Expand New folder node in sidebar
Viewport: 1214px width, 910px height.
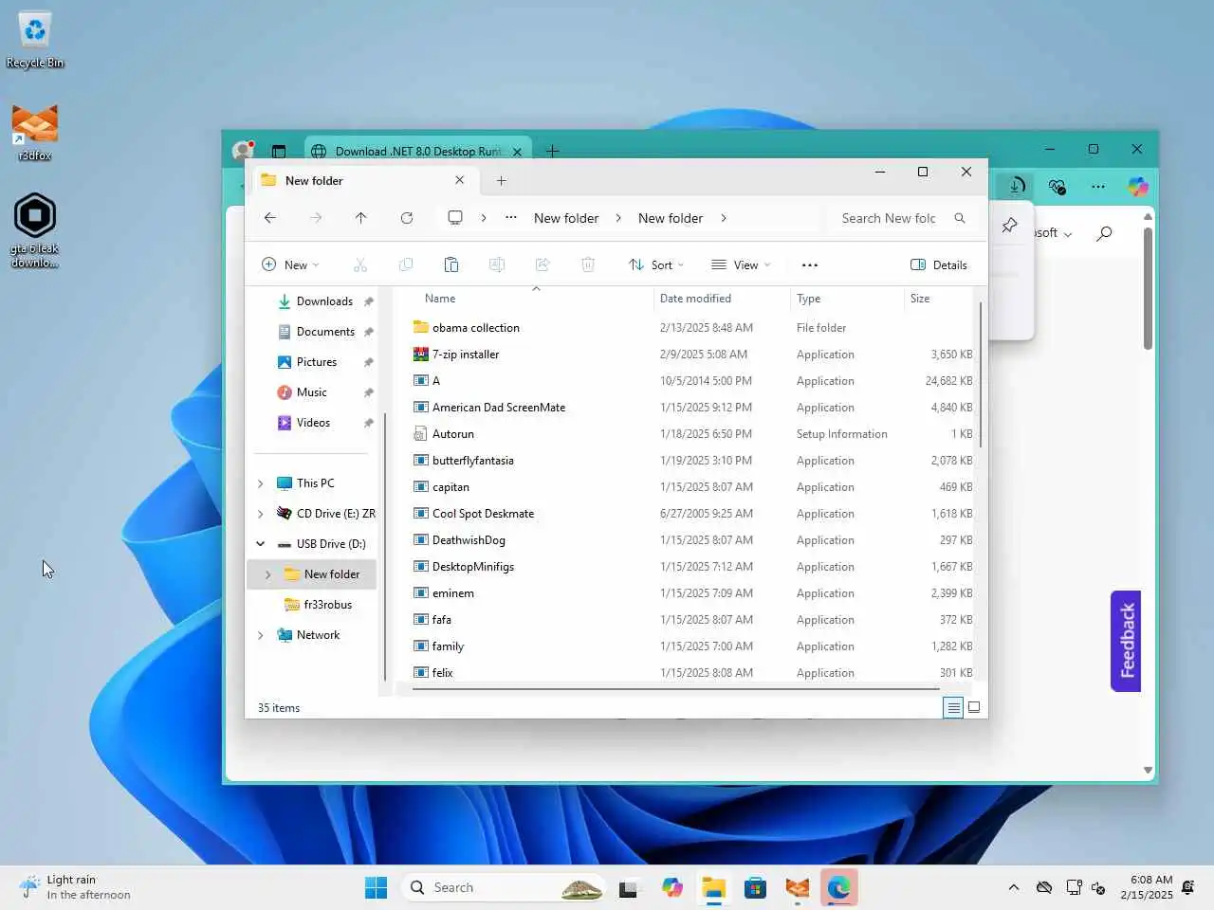point(268,574)
